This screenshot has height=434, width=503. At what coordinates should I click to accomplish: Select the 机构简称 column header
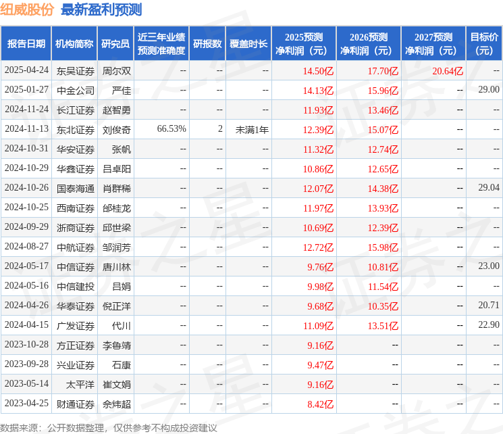(x=74, y=44)
